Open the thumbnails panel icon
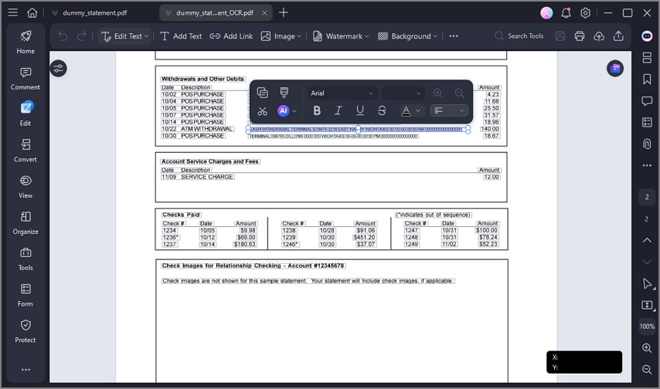This screenshot has height=389, width=660. [648, 58]
